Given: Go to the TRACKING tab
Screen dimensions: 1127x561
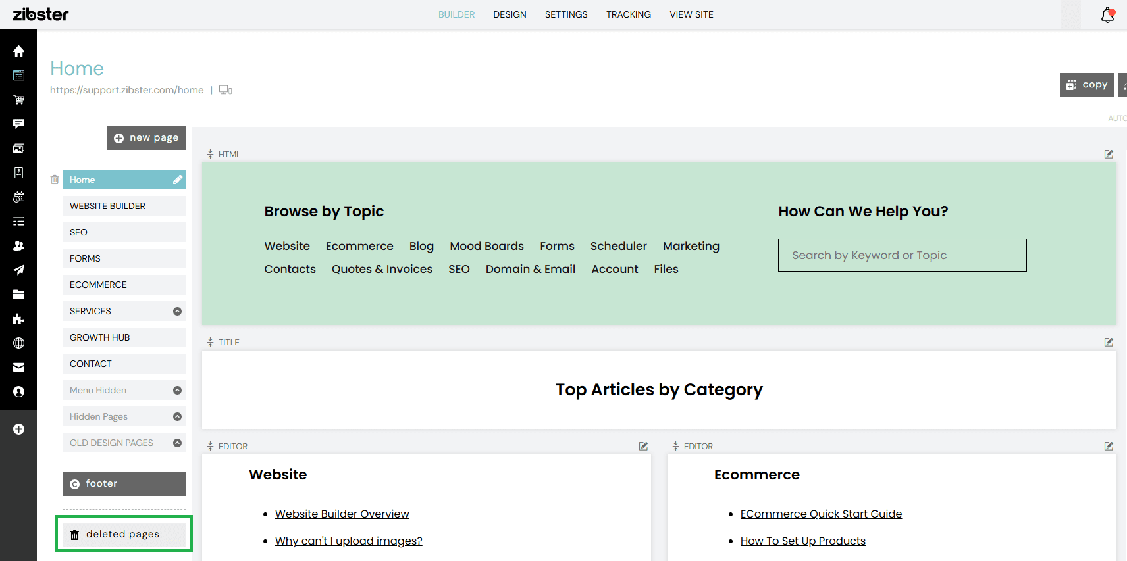Looking at the screenshot, I should click(x=629, y=14).
